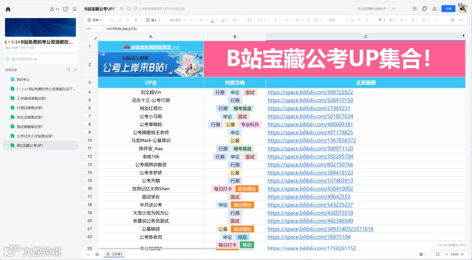The image size is (472, 260).
Task: Collapse the toolbar with chevron
Action: point(461,20)
